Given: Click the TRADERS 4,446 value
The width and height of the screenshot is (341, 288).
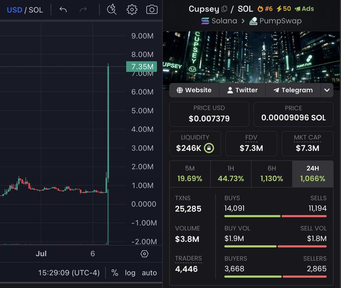Looking at the screenshot, I should click(x=187, y=269).
